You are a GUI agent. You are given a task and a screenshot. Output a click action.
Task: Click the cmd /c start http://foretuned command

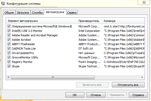[x=124, y=26]
